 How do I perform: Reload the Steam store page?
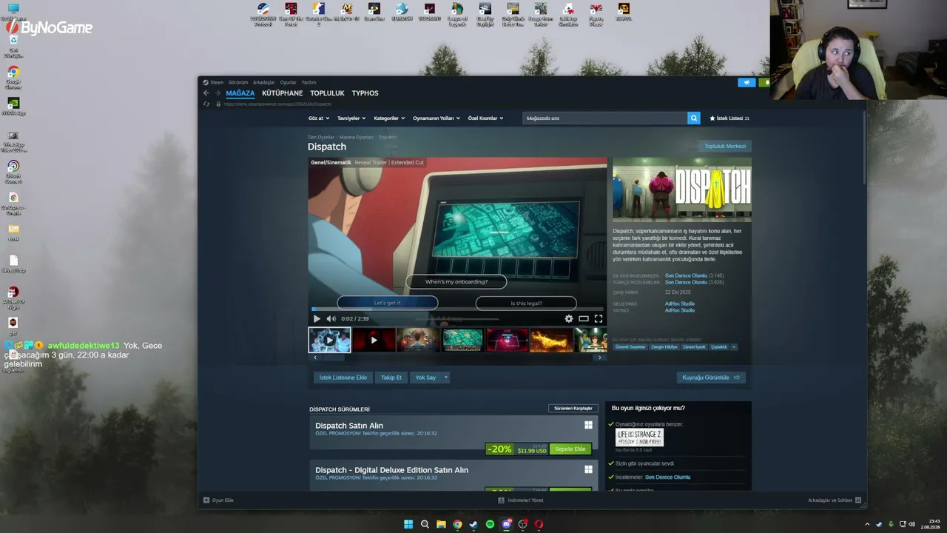pyautogui.click(x=206, y=104)
